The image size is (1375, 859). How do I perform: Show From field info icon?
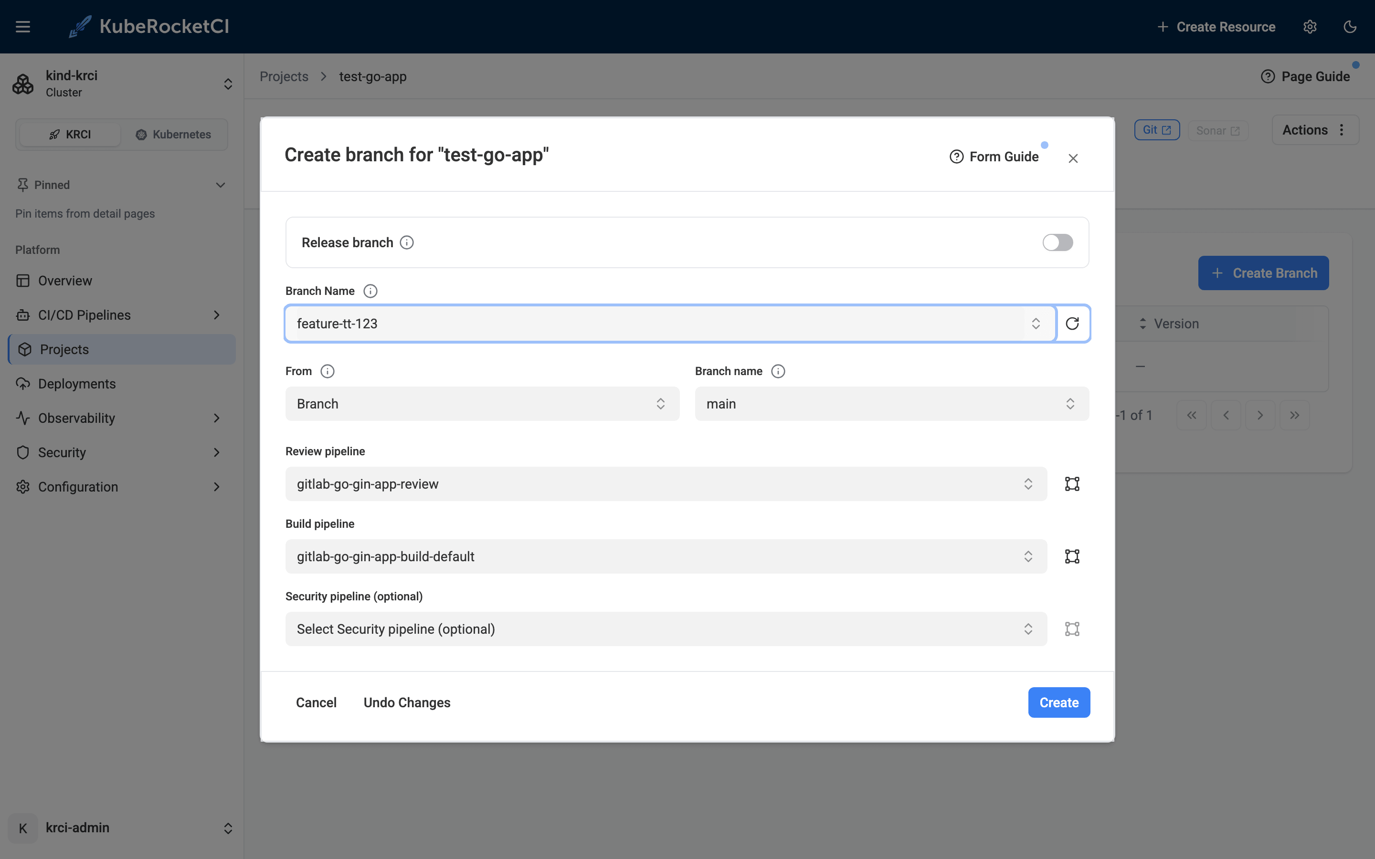[327, 371]
